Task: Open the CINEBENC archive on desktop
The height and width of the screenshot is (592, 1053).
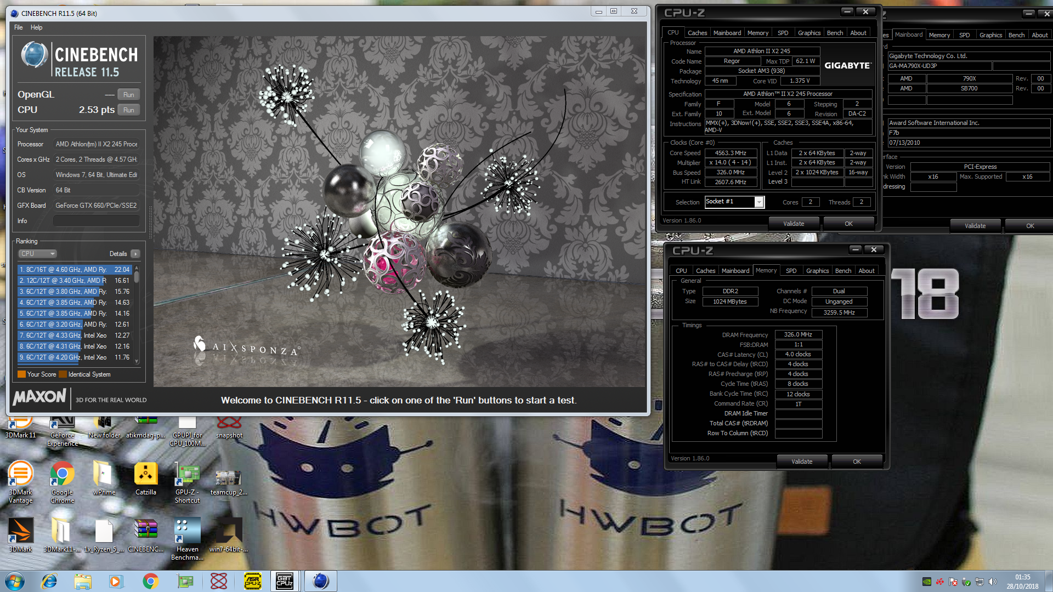Action: (x=146, y=535)
